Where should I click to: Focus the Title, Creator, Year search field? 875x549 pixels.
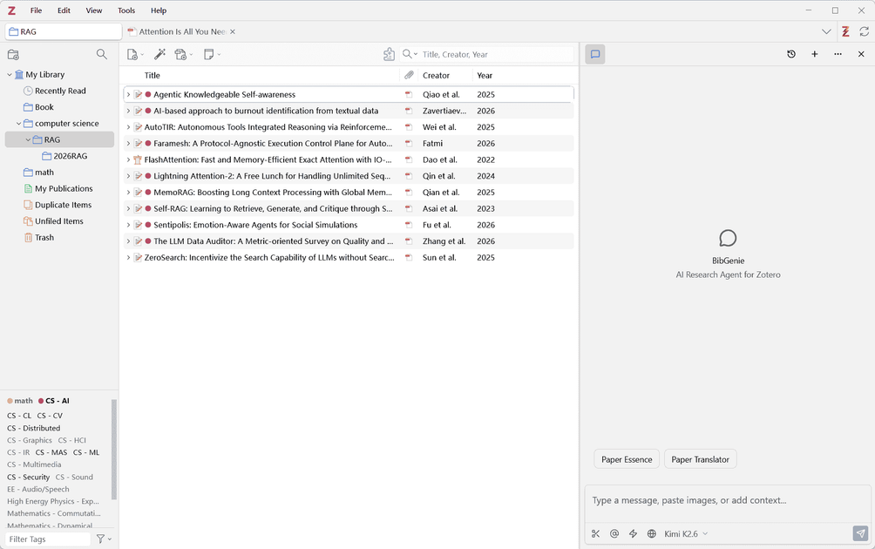pos(496,54)
